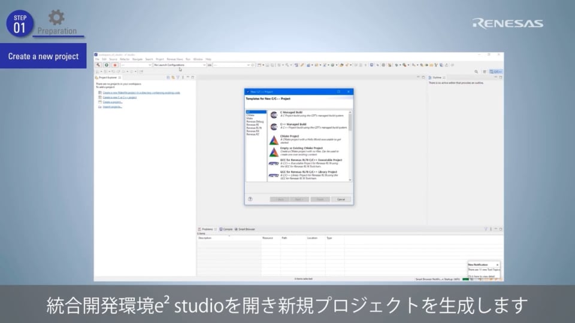This screenshot has width=575, height=323.
Task: Open the Console tab in bottom panel
Action: pyautogui.click(x=226, y=229)
